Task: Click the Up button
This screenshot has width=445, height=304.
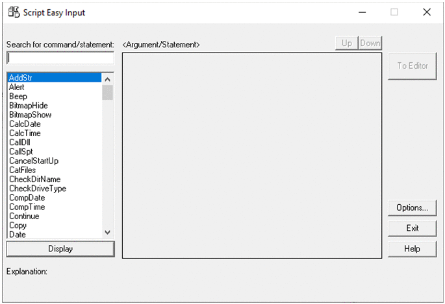Action: point(346,43)
